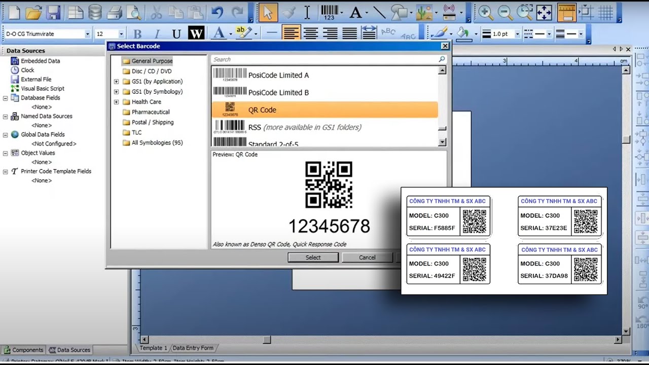Select the arrow pointer tool
The image size is (649, 365).
coord(268,12)
